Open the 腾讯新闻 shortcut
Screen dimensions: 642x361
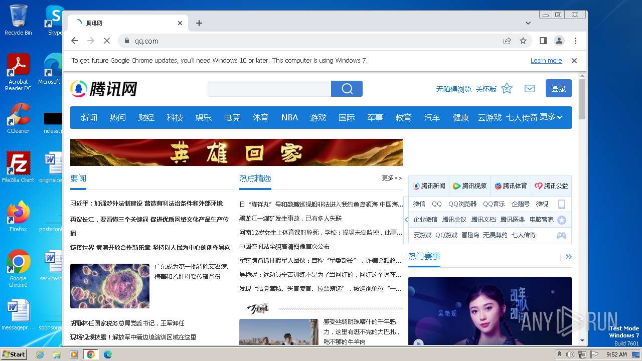[x=429, y=186]
